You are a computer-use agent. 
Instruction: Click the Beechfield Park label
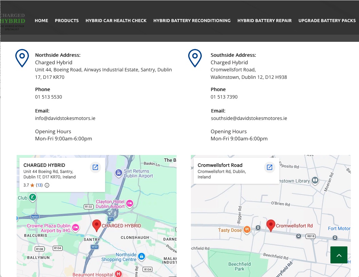pyautogui.click(x=240, y=266)
